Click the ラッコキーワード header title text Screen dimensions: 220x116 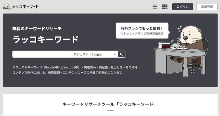(x=25, y=7)
